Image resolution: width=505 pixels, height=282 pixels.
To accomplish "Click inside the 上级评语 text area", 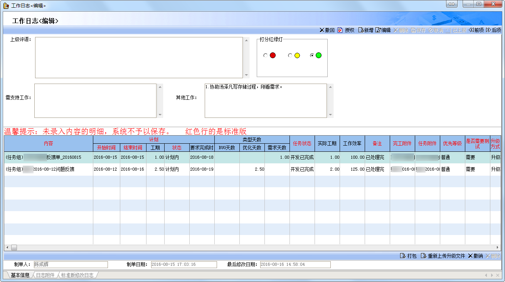I will [139, 57].
